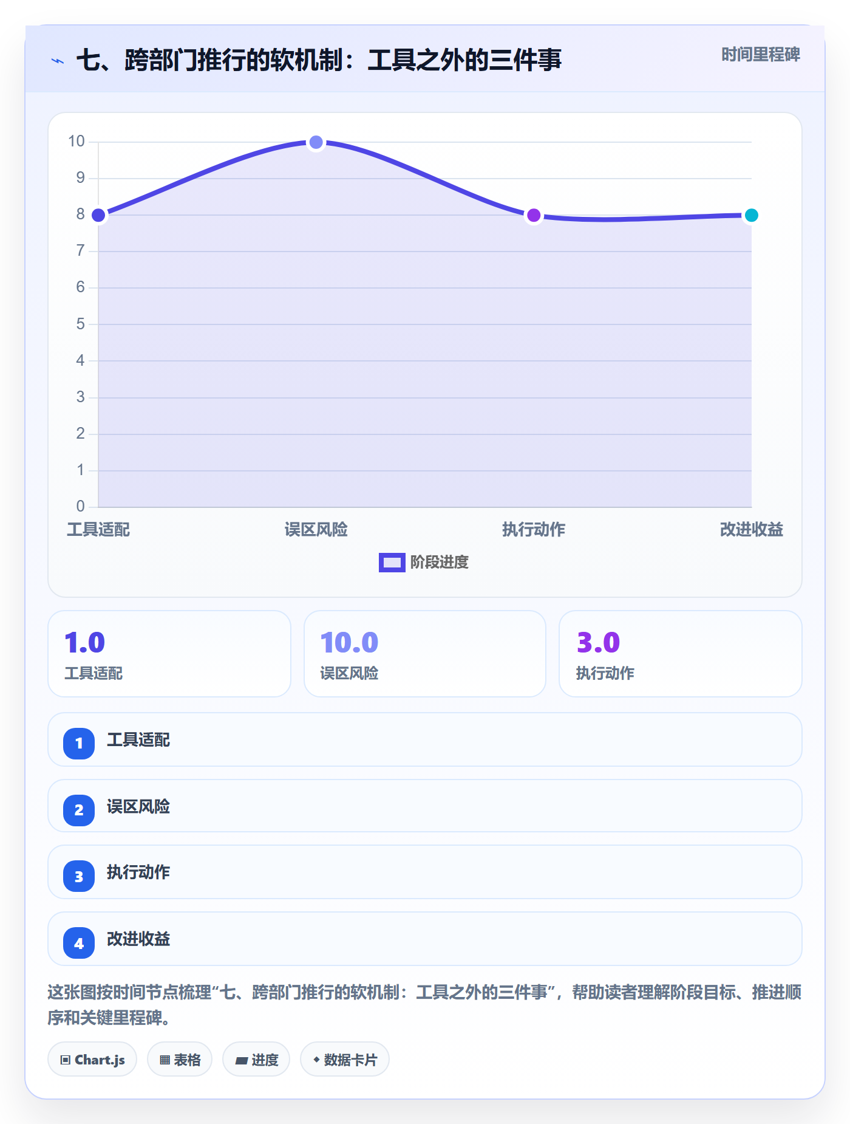Viewport: 850px width, 1124px height.
Task: Select the purple 执行动作 data point
Action: (534, 215)
